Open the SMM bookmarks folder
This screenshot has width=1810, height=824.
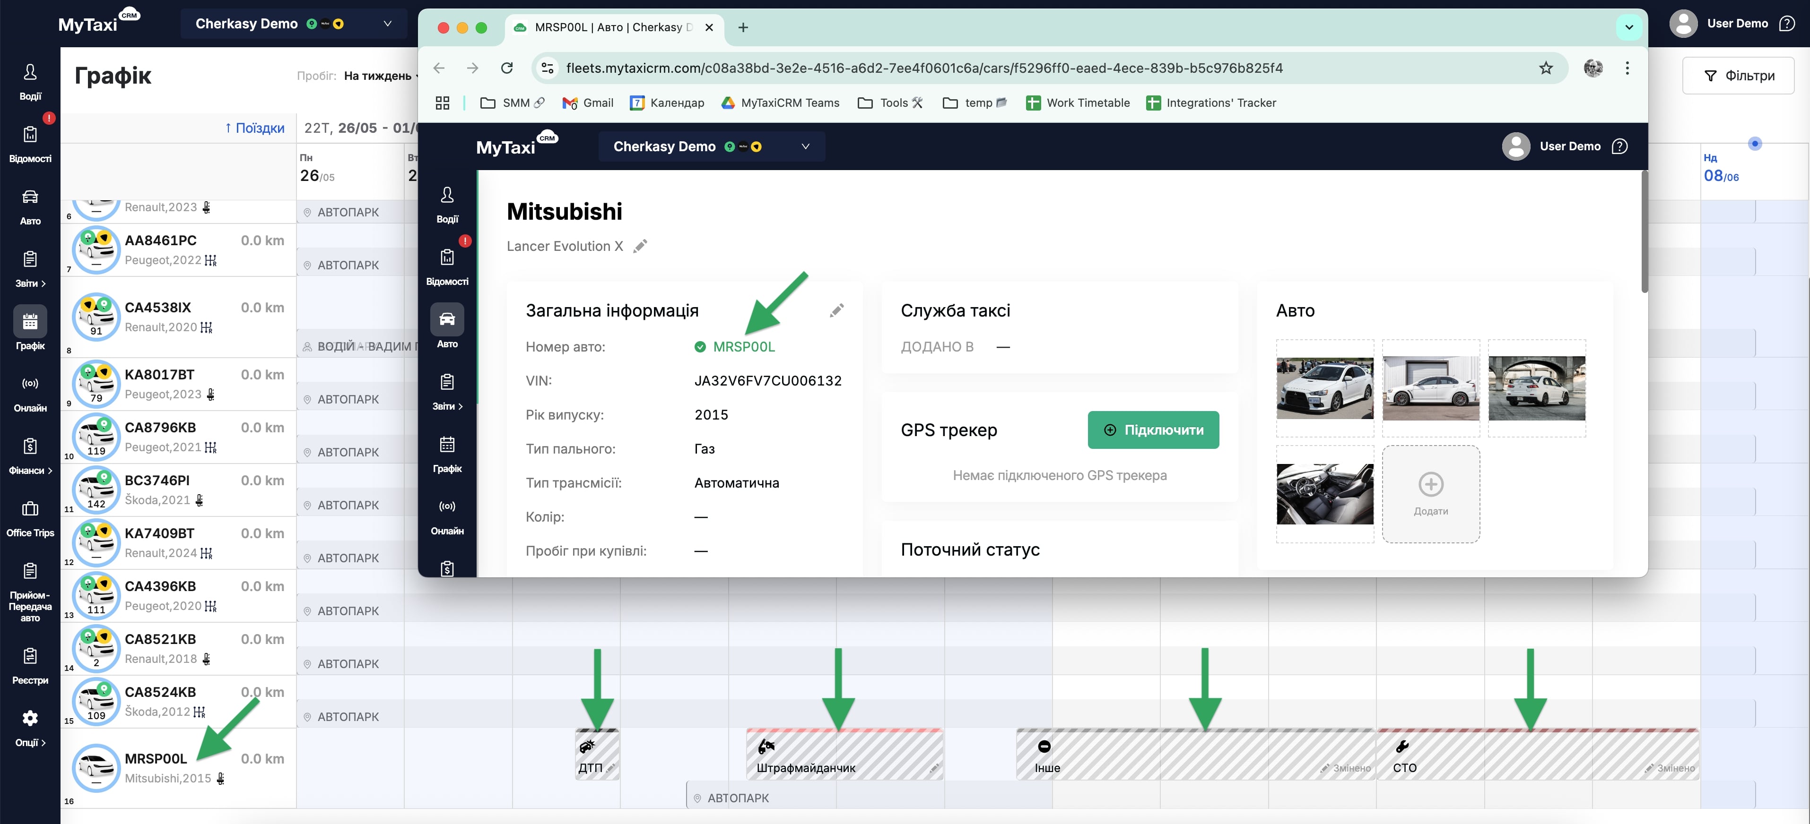[513, 103]
